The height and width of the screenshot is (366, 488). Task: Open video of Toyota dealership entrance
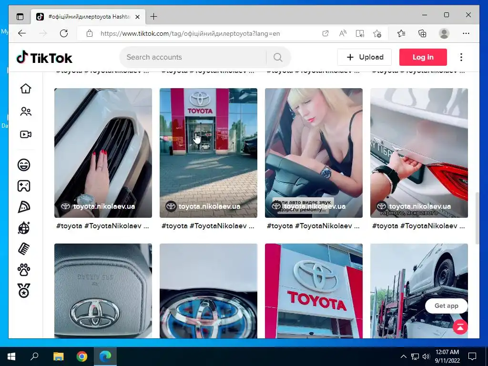[208, 153]
